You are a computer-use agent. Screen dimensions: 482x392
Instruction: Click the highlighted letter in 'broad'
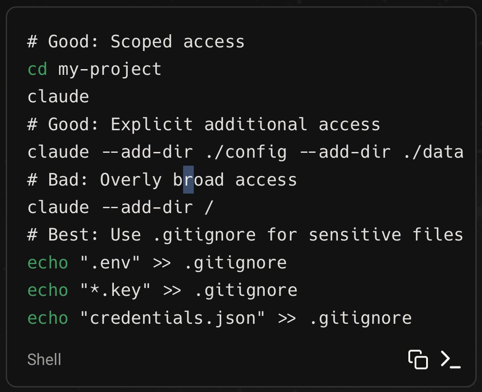pos(188,180)
